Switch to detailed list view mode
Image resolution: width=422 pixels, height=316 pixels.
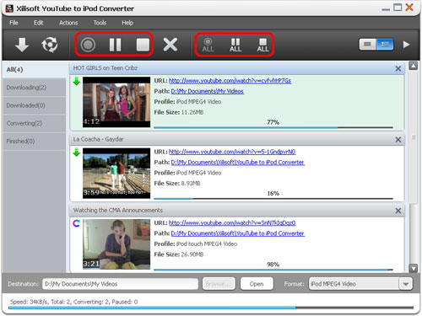coord(385,45)
